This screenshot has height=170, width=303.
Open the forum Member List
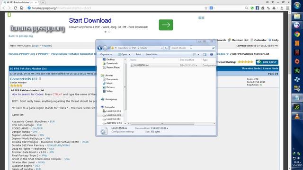pyautogui.click(x=238, y=40)
